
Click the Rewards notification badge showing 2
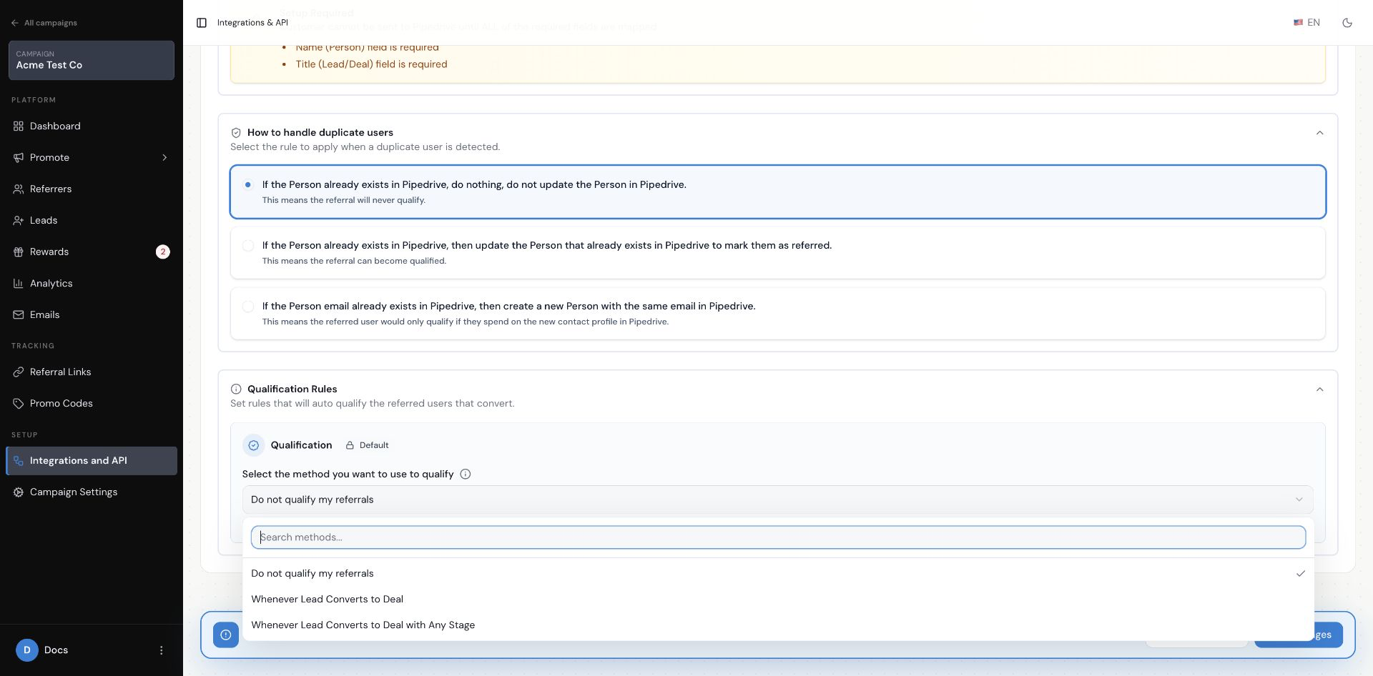(x=163, y=252)
